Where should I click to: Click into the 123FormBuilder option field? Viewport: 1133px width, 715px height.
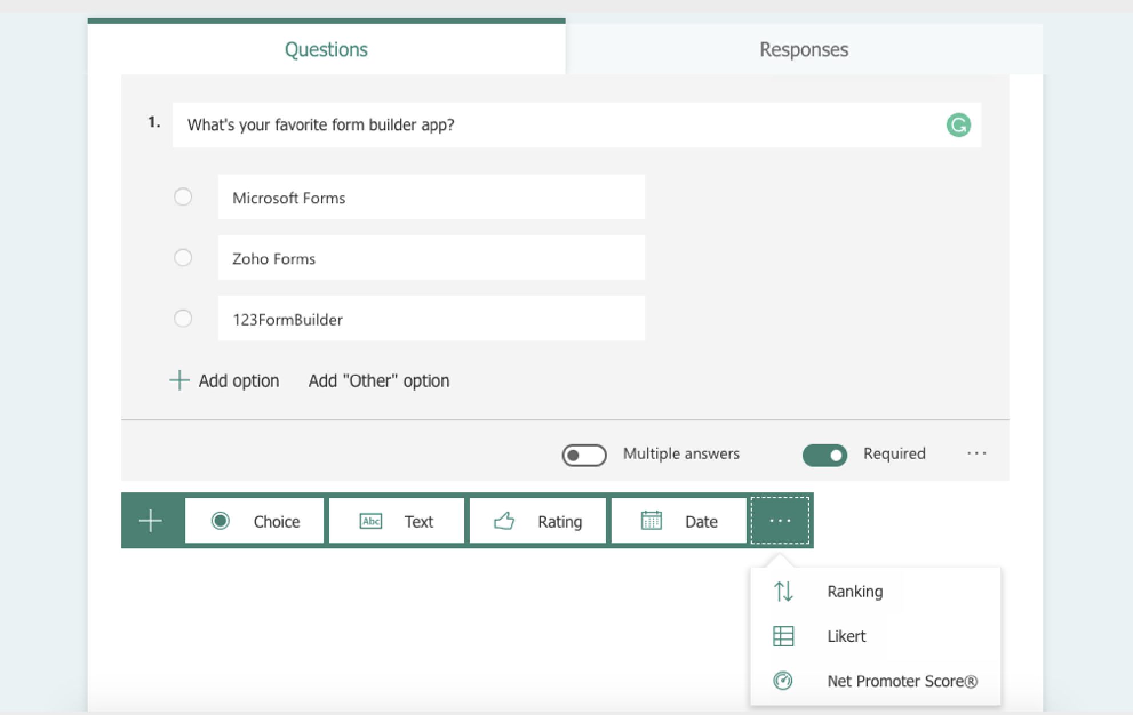point(430,319)
